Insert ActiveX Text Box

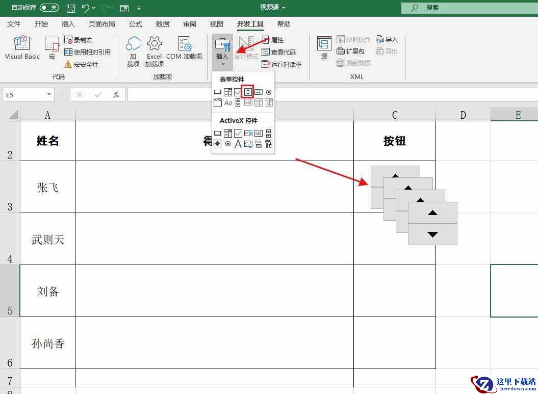[259, 134]
